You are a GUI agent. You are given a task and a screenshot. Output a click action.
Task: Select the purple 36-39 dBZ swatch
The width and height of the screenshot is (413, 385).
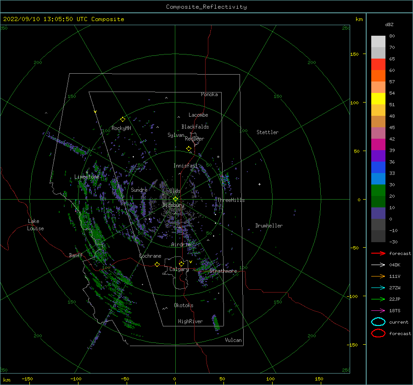coord(378,156)
